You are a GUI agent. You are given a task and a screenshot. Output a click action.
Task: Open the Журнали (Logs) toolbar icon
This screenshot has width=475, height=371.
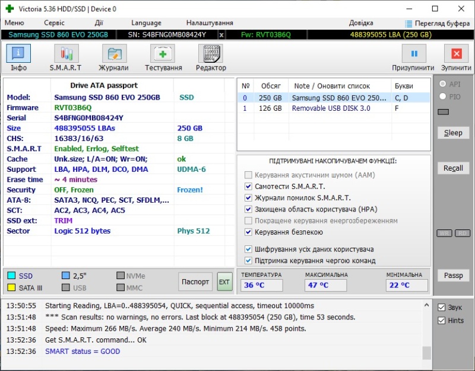tap(114, 53)
